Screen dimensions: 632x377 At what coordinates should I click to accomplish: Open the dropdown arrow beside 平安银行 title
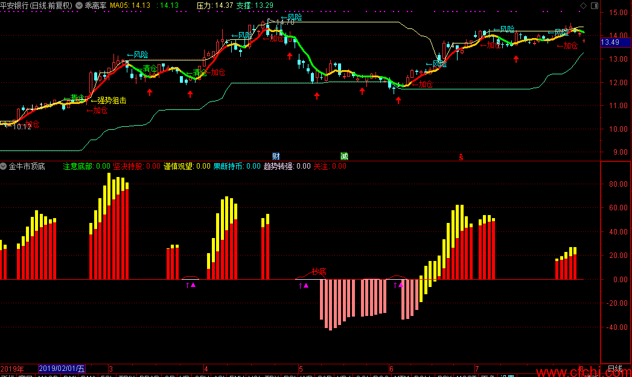(79, 5)
